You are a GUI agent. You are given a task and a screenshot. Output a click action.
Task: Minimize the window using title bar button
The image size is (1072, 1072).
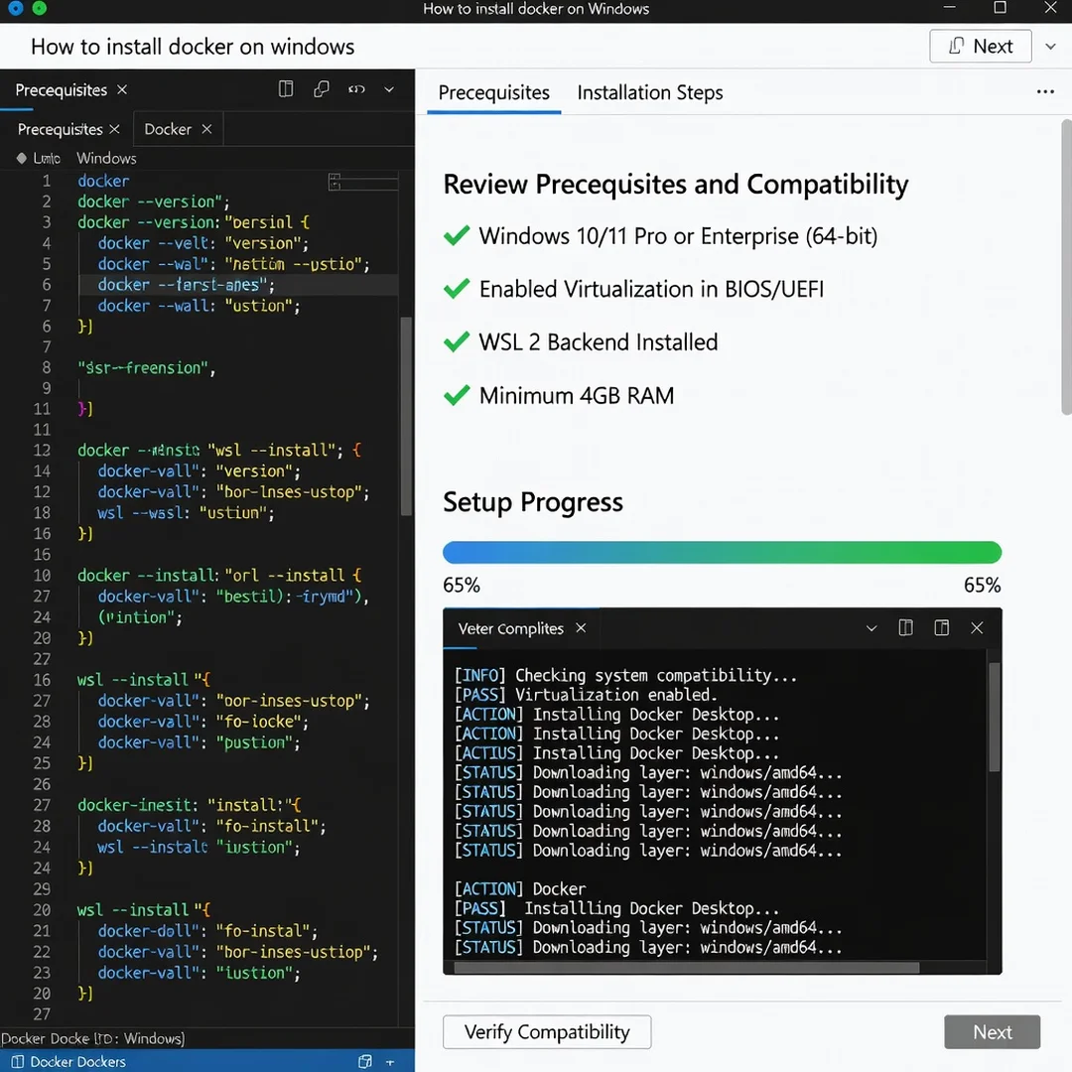[x=949, y=8]
